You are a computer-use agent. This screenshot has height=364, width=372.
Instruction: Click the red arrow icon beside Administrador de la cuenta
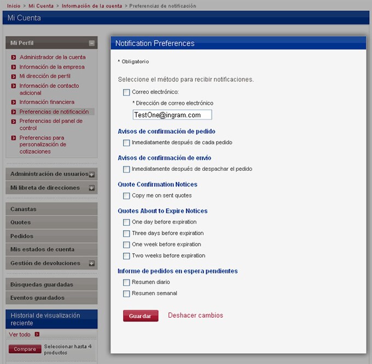14,57
